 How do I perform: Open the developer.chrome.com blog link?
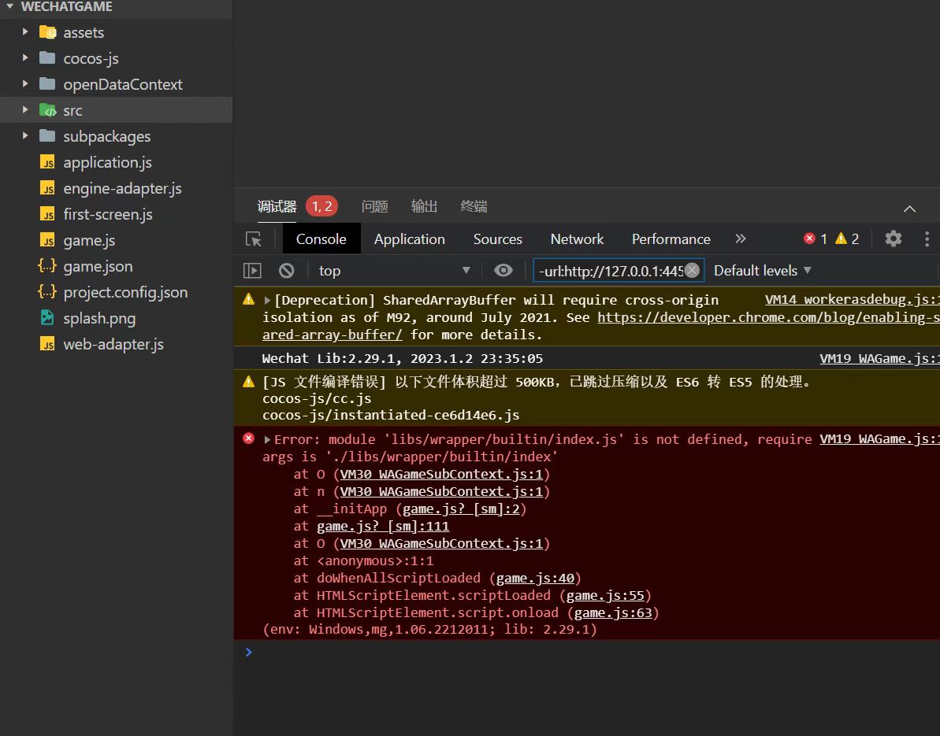pos(768,317)
